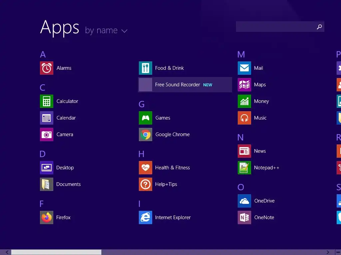Open the OneNote app icon
Image resolution: width=341 pixels, height=255 pixels.
[244, 217]
